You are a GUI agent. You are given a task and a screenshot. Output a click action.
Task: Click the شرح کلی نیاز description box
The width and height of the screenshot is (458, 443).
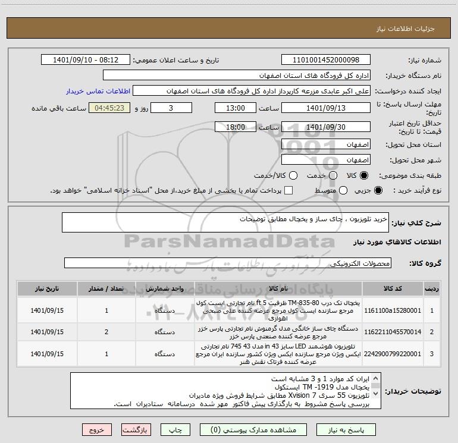pos(225,222)
